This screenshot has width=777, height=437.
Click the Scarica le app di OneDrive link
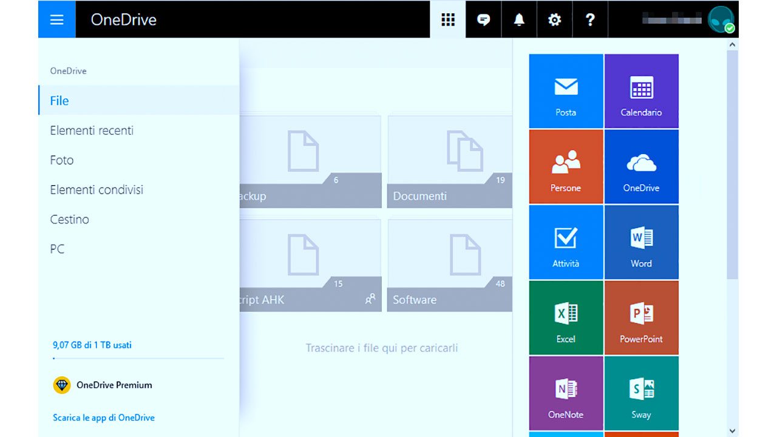click(104, 418)
